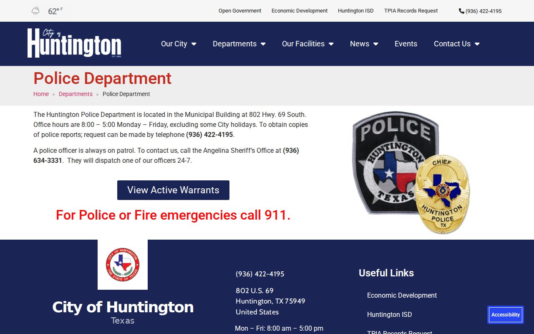Click the Police Department page heading
The height and width of the screenshot is (334, 534).
[x=102, y=78]
